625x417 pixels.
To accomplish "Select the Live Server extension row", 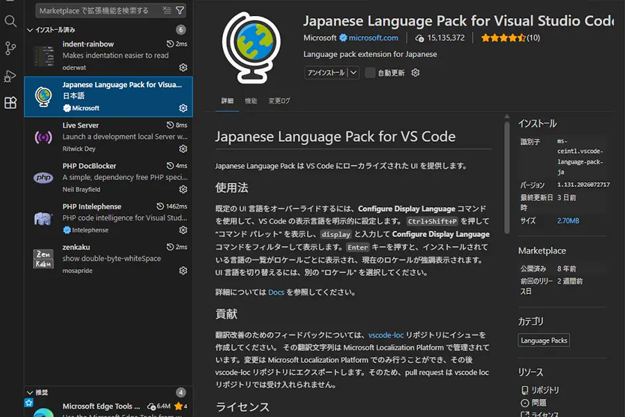I will click(x=108, y=138).
